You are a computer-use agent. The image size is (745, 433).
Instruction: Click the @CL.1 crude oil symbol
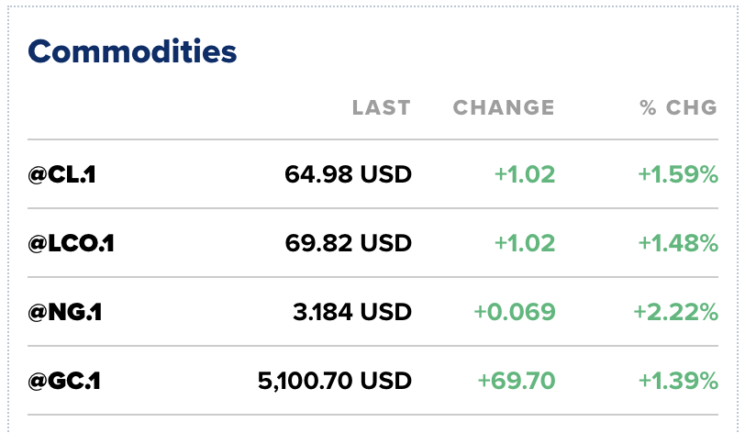pos(61,174)
